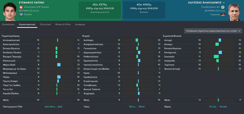Click the Panathinaikos club badge icon
244x114 pixels.
[x=223, y=7]
